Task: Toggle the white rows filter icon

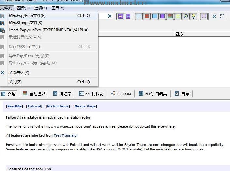Action: [x=139, y=16]
